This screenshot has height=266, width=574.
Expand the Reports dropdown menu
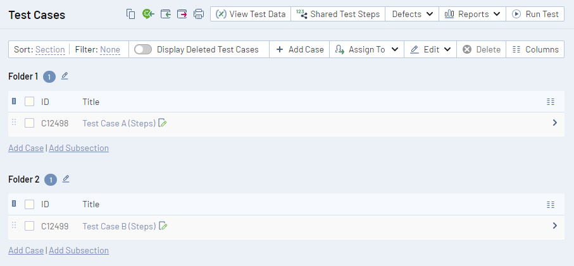coord(472,14)
